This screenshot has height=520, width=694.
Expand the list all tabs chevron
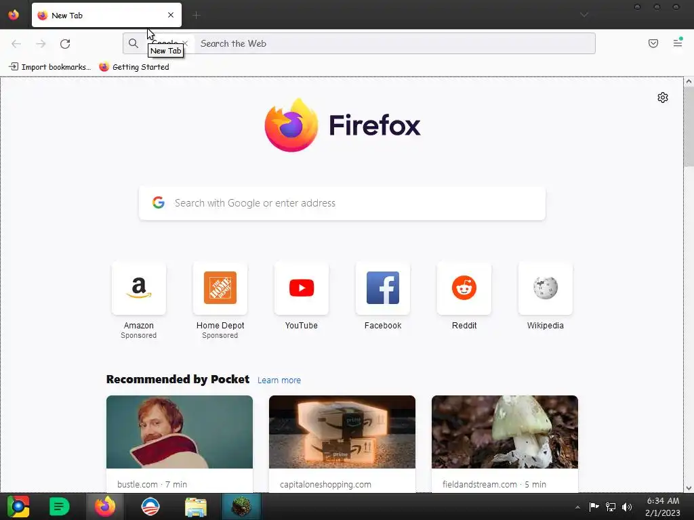(584, 15)
